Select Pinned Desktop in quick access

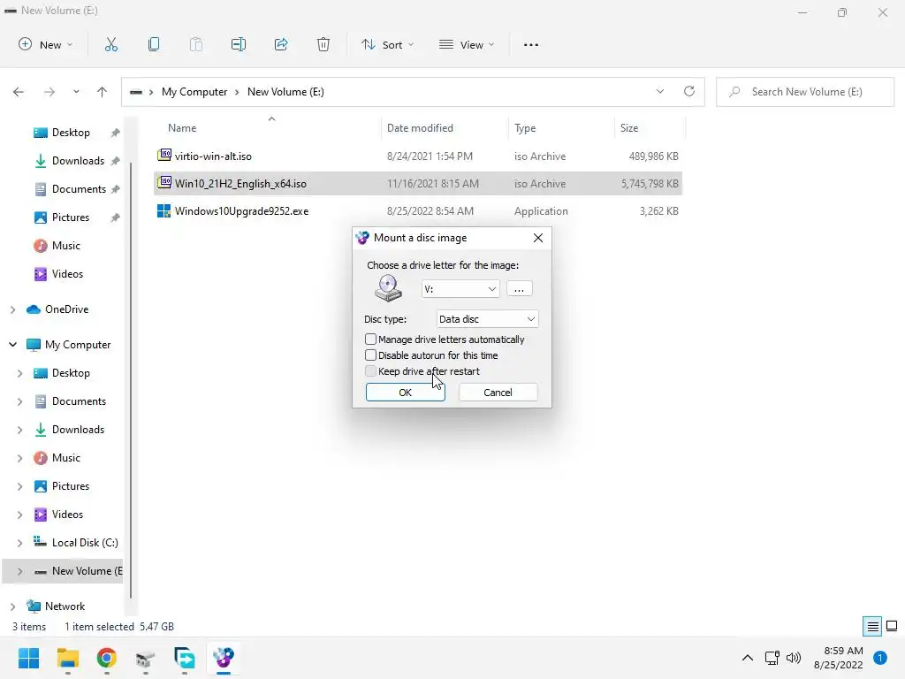pos(71,133)
